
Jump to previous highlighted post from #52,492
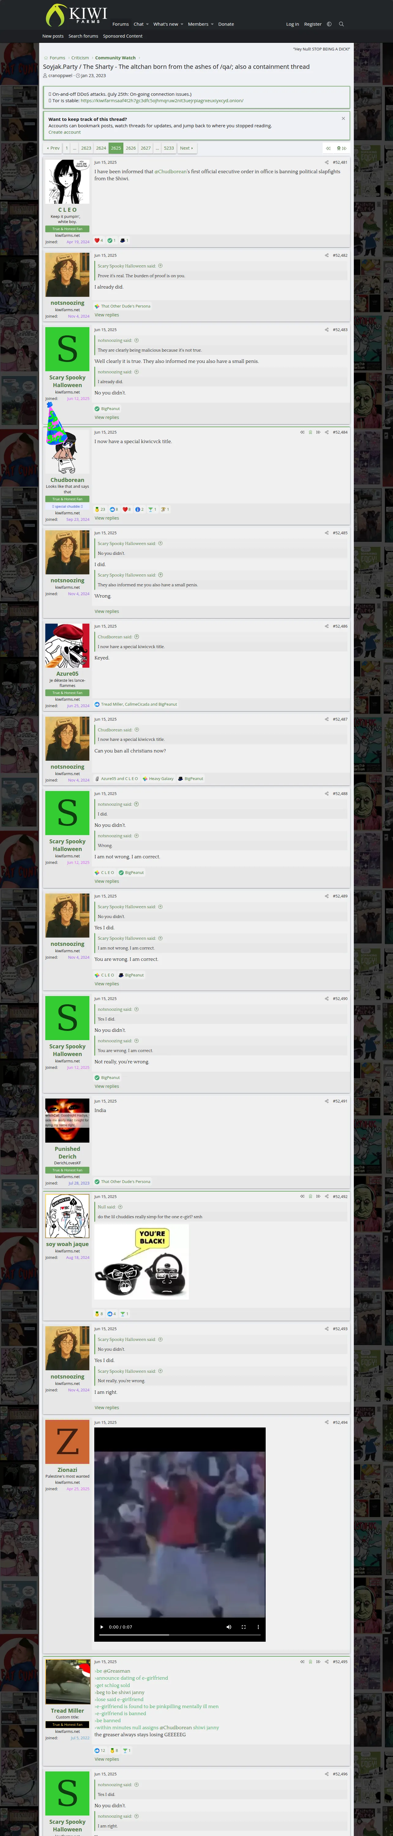pyautogui.click(x=302, y=1197)
